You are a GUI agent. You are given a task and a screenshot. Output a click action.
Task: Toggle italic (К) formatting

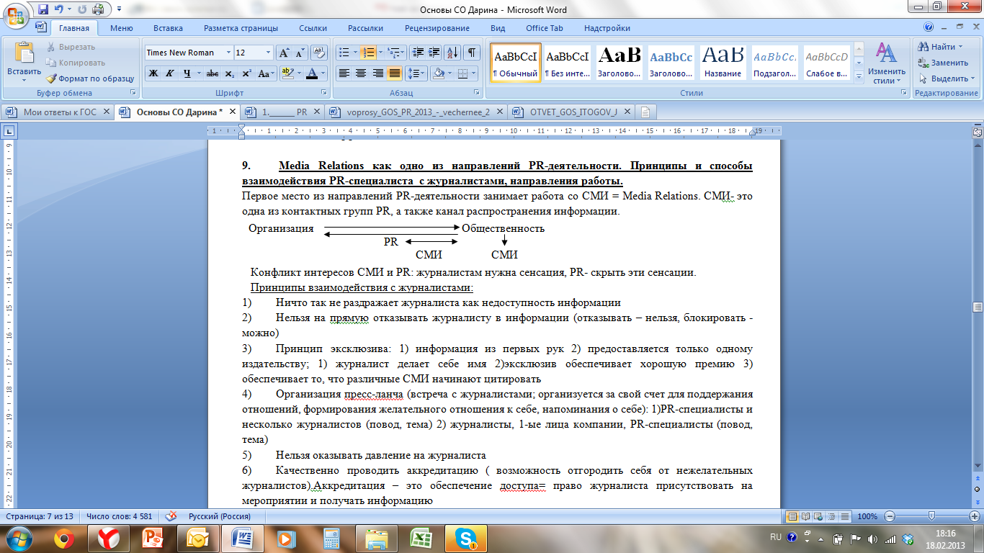point(170,73)
